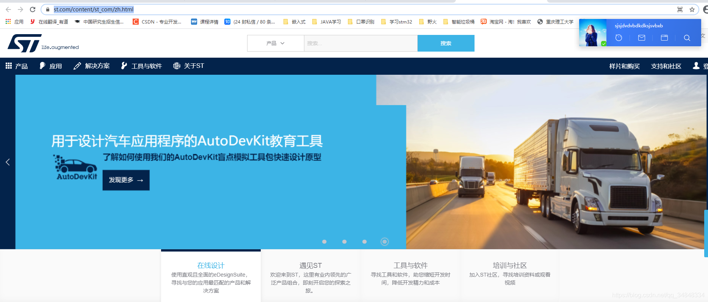This screenshot has width=708, height=302.
Task: Open the CSDN bookmark
Action: (157, 22)
